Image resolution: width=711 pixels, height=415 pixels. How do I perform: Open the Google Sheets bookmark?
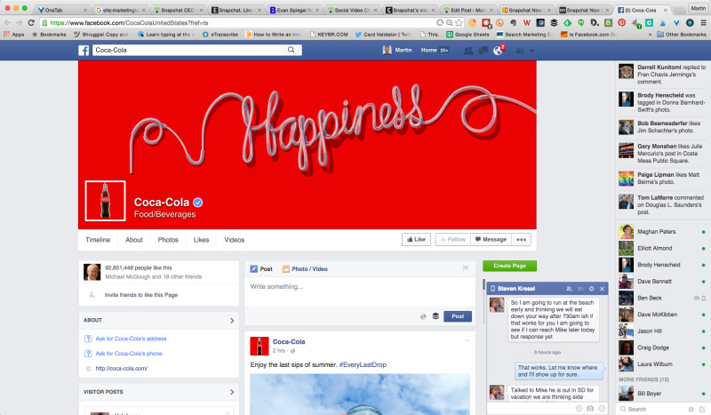(x=467, y=35)
